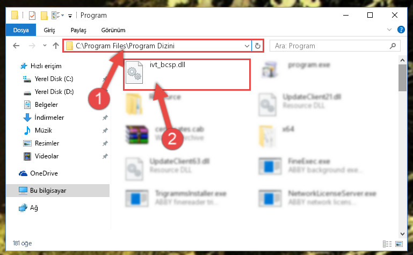Click the Properties checkmark icon in title bar
This screenshot has height=255, width=413.
click(x=32, y=16)
